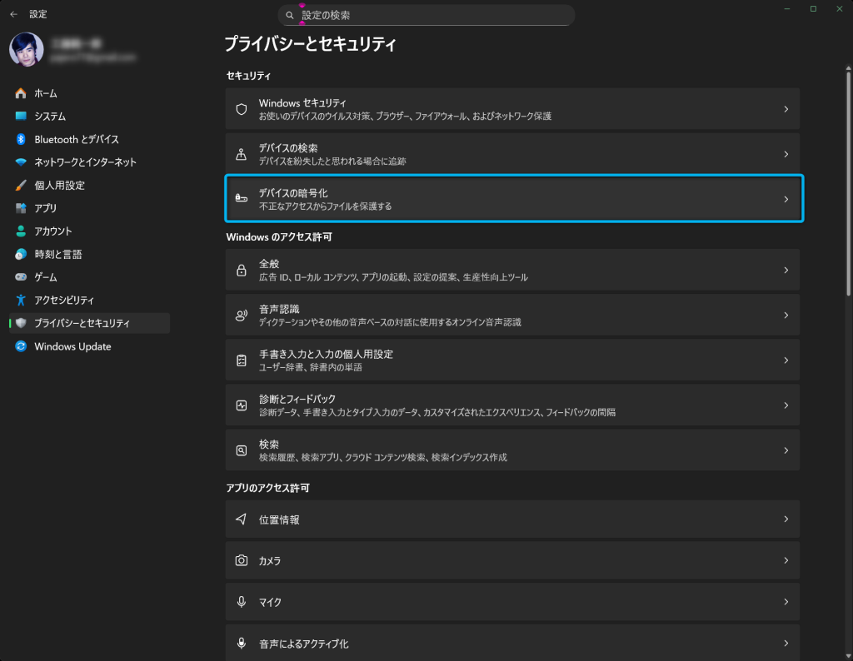Image resolution: width=853 pixels, height=661 pixels.
Task: Click the 診断とフィードバック chart icon
Action: (x=242, y=405)
